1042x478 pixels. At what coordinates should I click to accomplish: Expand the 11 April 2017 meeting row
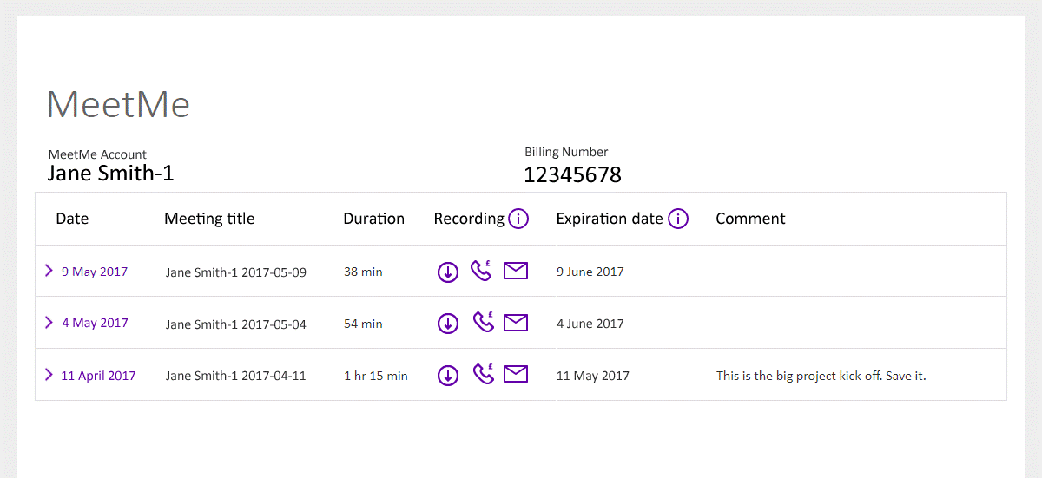tap(49, 375)
